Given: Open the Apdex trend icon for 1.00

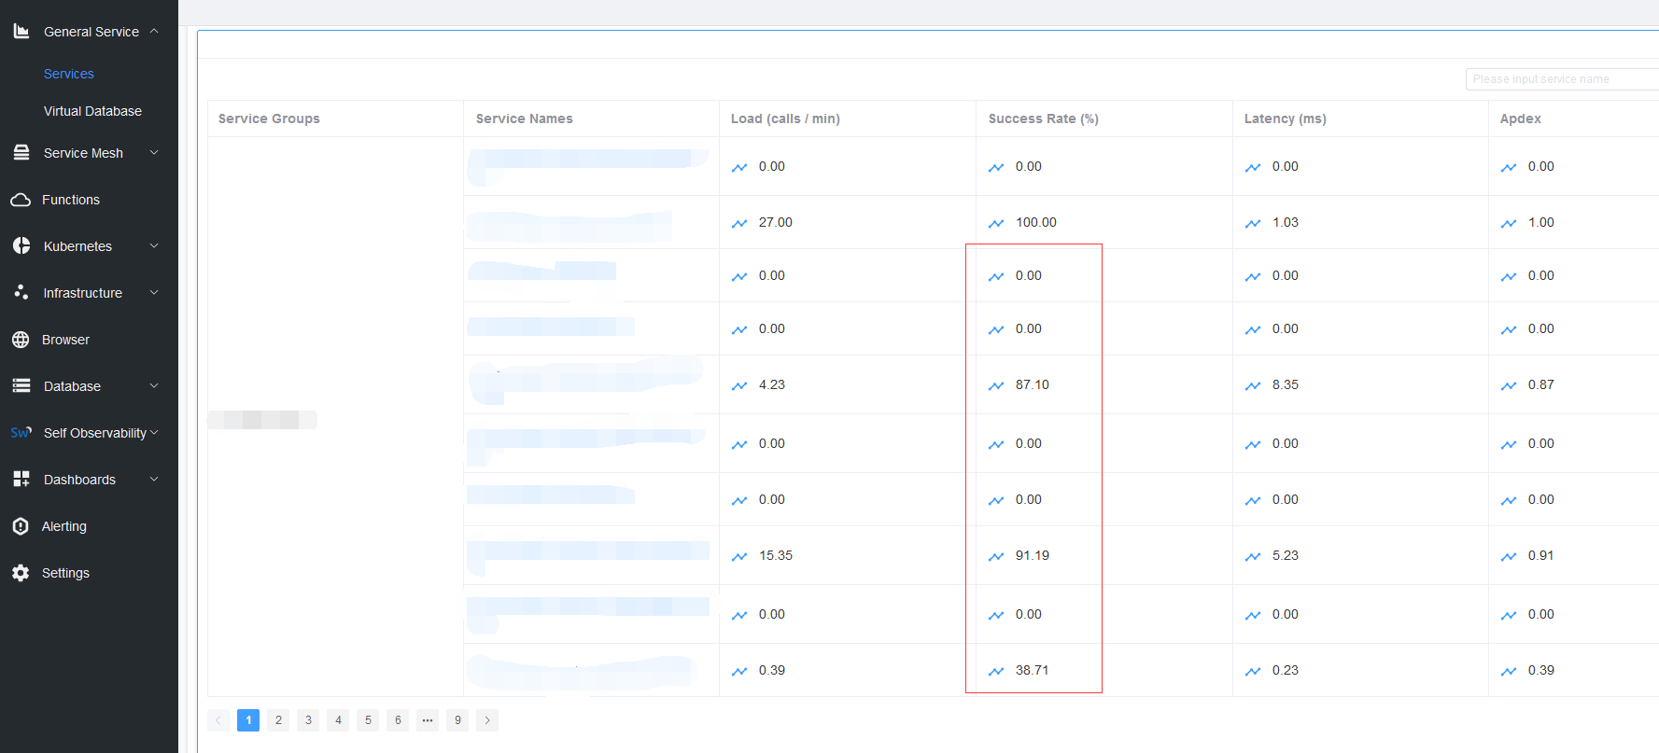Looking at the screenshot, I should pyautogui.click(x=1509, y=223).
